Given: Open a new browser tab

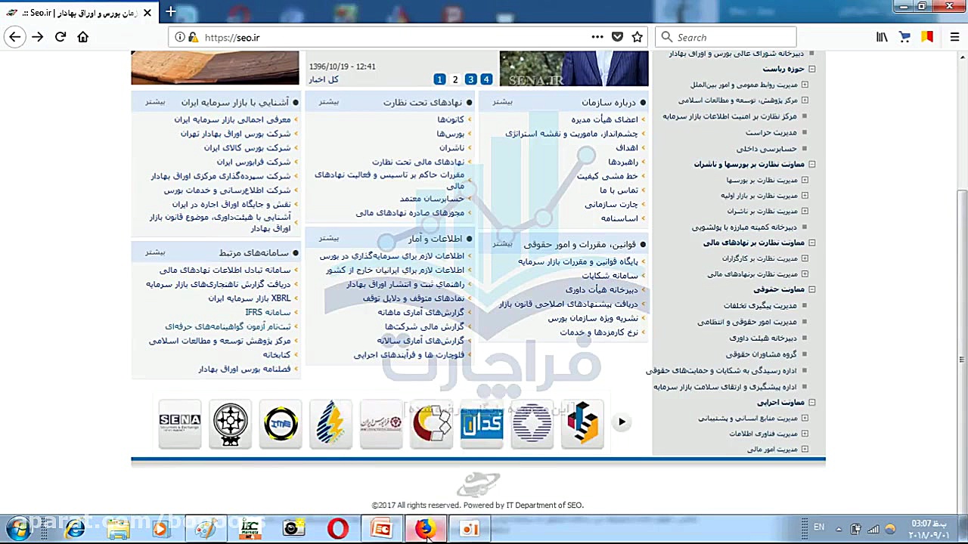Looking at the screenshot, I should point(171,12).
